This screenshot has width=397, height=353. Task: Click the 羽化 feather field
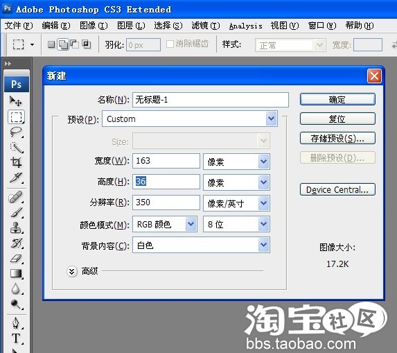click(x=143, y=45)
